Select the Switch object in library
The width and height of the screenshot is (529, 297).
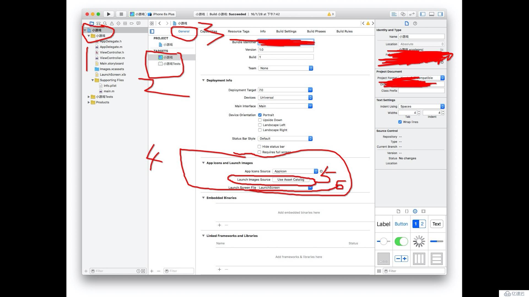401,241
